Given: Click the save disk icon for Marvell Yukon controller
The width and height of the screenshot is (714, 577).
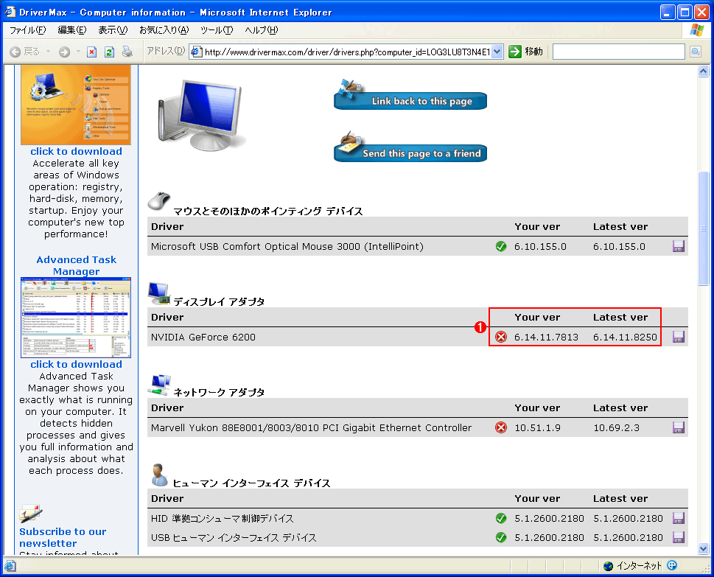Looking at the screenshot, I should [679, 427].
